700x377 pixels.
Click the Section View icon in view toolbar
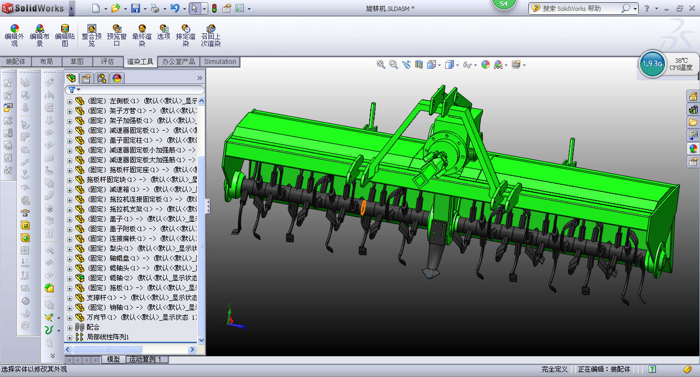(419, 64)
